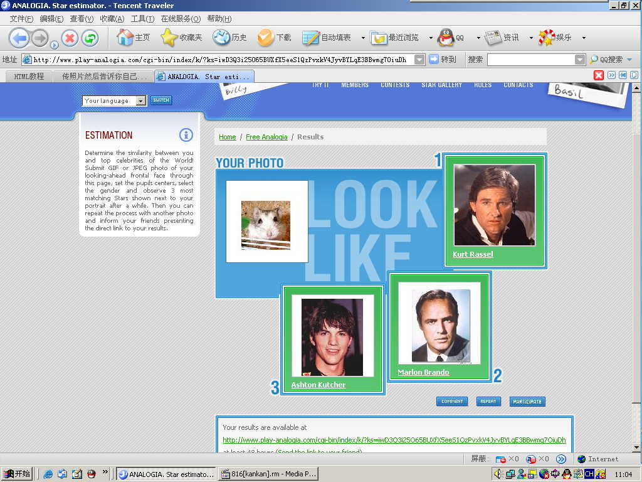Click the blocked ads counter in status bar
642x482 pixels.
[x=537, y=459]
